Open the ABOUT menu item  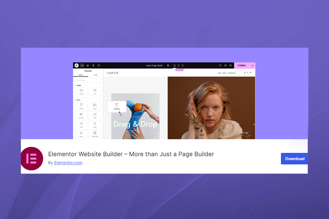224,73
